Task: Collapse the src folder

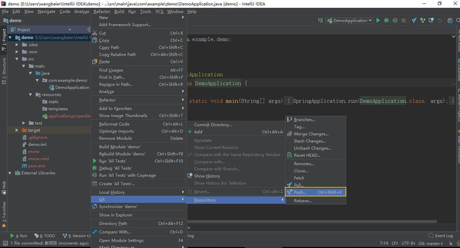Action: pyautogui.click(x=17, y=59)
